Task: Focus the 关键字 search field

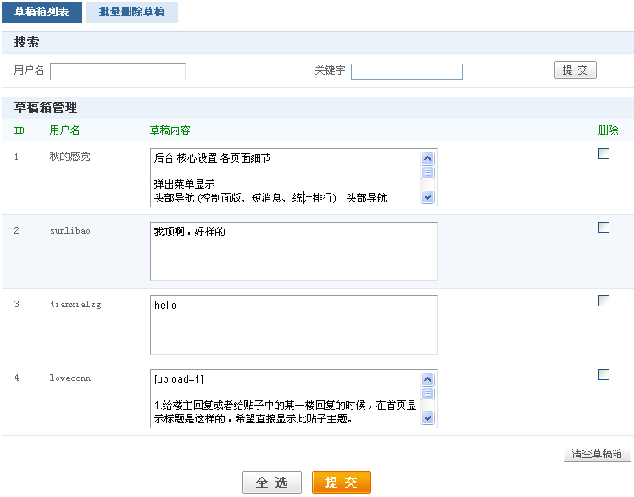Action: [407, 71]
